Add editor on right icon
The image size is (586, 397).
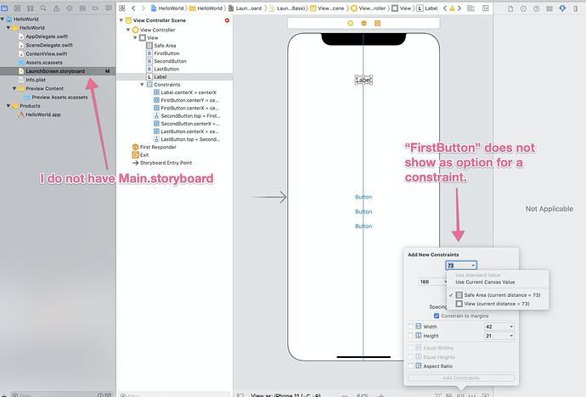(x=486, y=8)
